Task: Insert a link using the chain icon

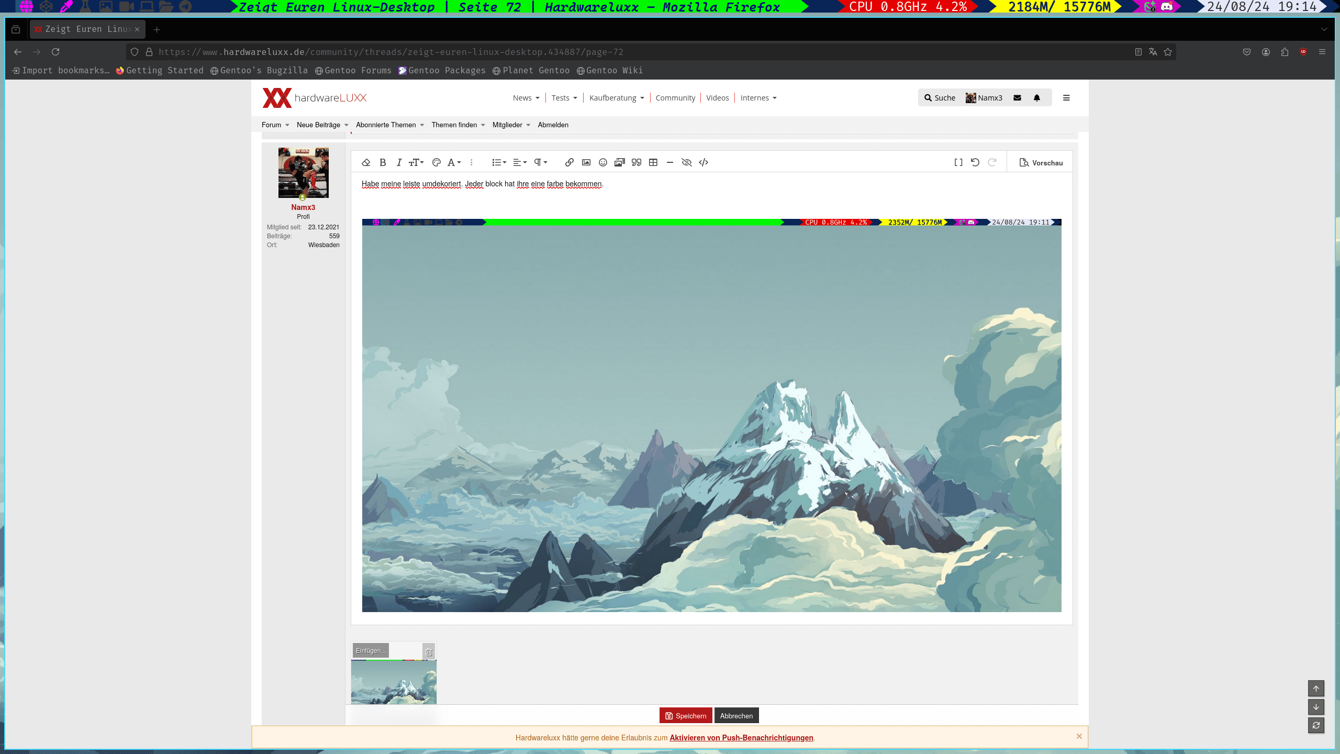Action: [569, 163]
